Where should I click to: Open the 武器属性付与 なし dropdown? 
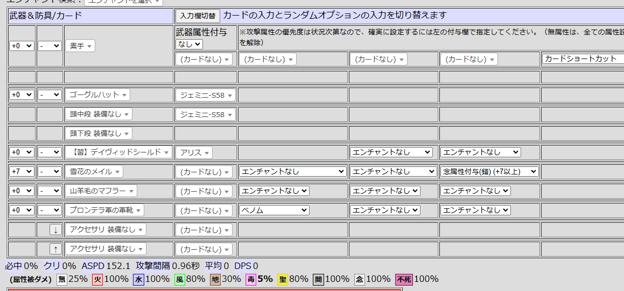[189, 44]
